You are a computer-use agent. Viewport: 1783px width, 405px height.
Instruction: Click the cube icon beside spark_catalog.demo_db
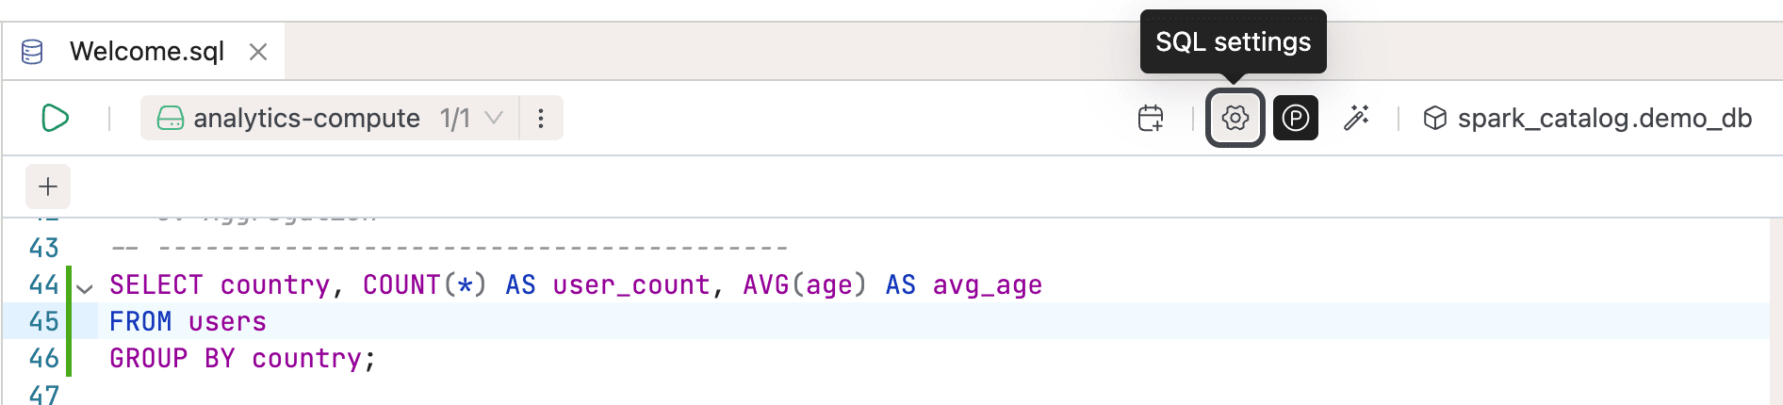[x=1434, y=118]
